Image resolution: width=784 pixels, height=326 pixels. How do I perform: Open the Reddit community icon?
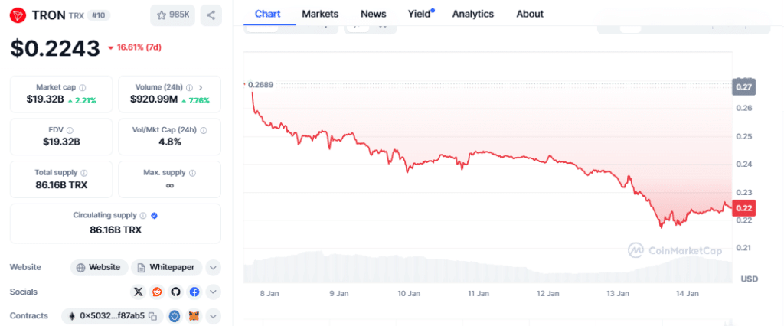157,292
